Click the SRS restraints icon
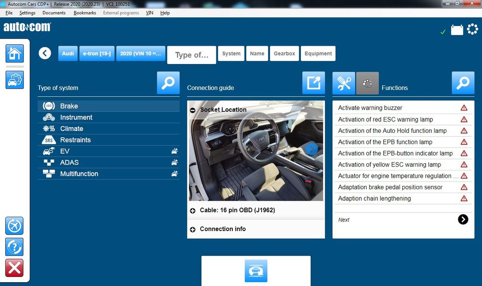 tap(49, 140)
